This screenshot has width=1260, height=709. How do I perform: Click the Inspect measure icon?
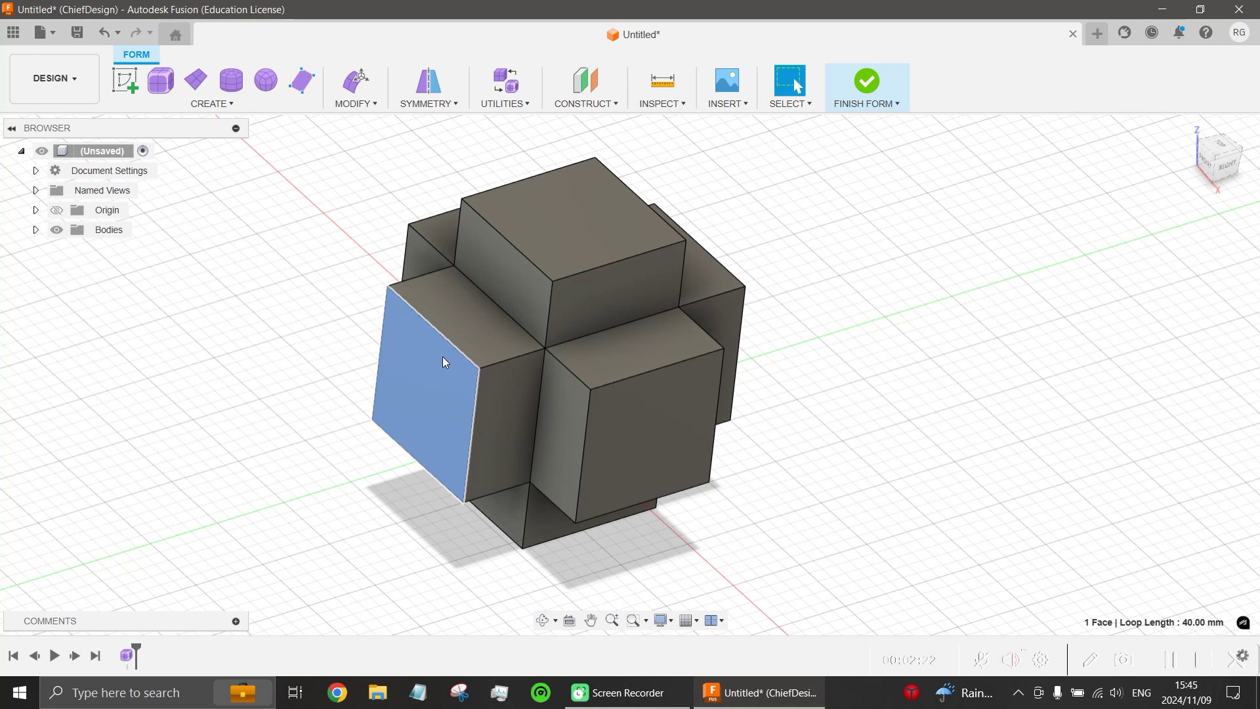[662, 81]
